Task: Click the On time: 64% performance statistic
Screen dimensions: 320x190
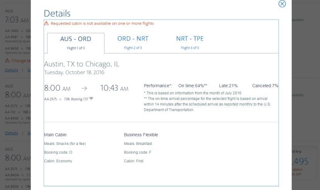Action: pos(193,86)
